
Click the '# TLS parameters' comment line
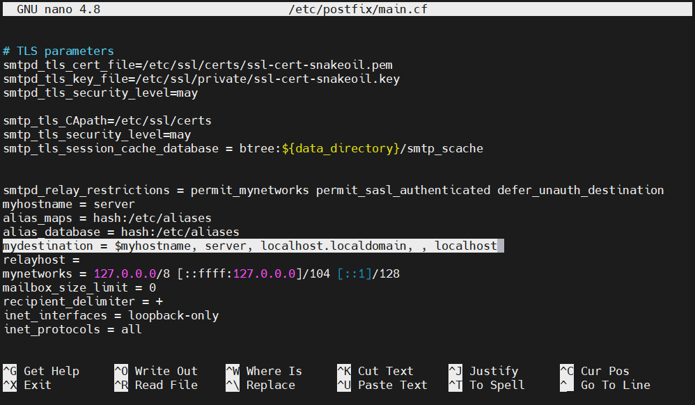pos(58,51)
